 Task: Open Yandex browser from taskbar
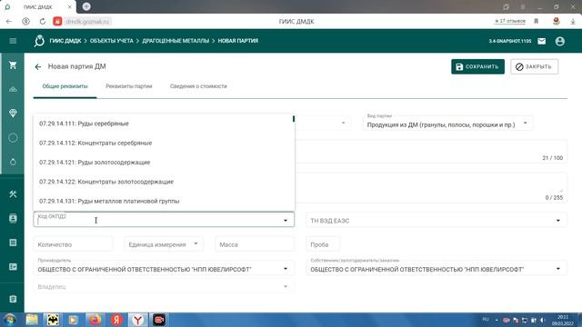pos(137,320)
